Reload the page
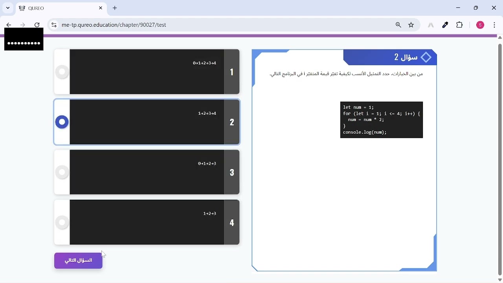The width and height of the screenshot is (503, 283). 37,25
